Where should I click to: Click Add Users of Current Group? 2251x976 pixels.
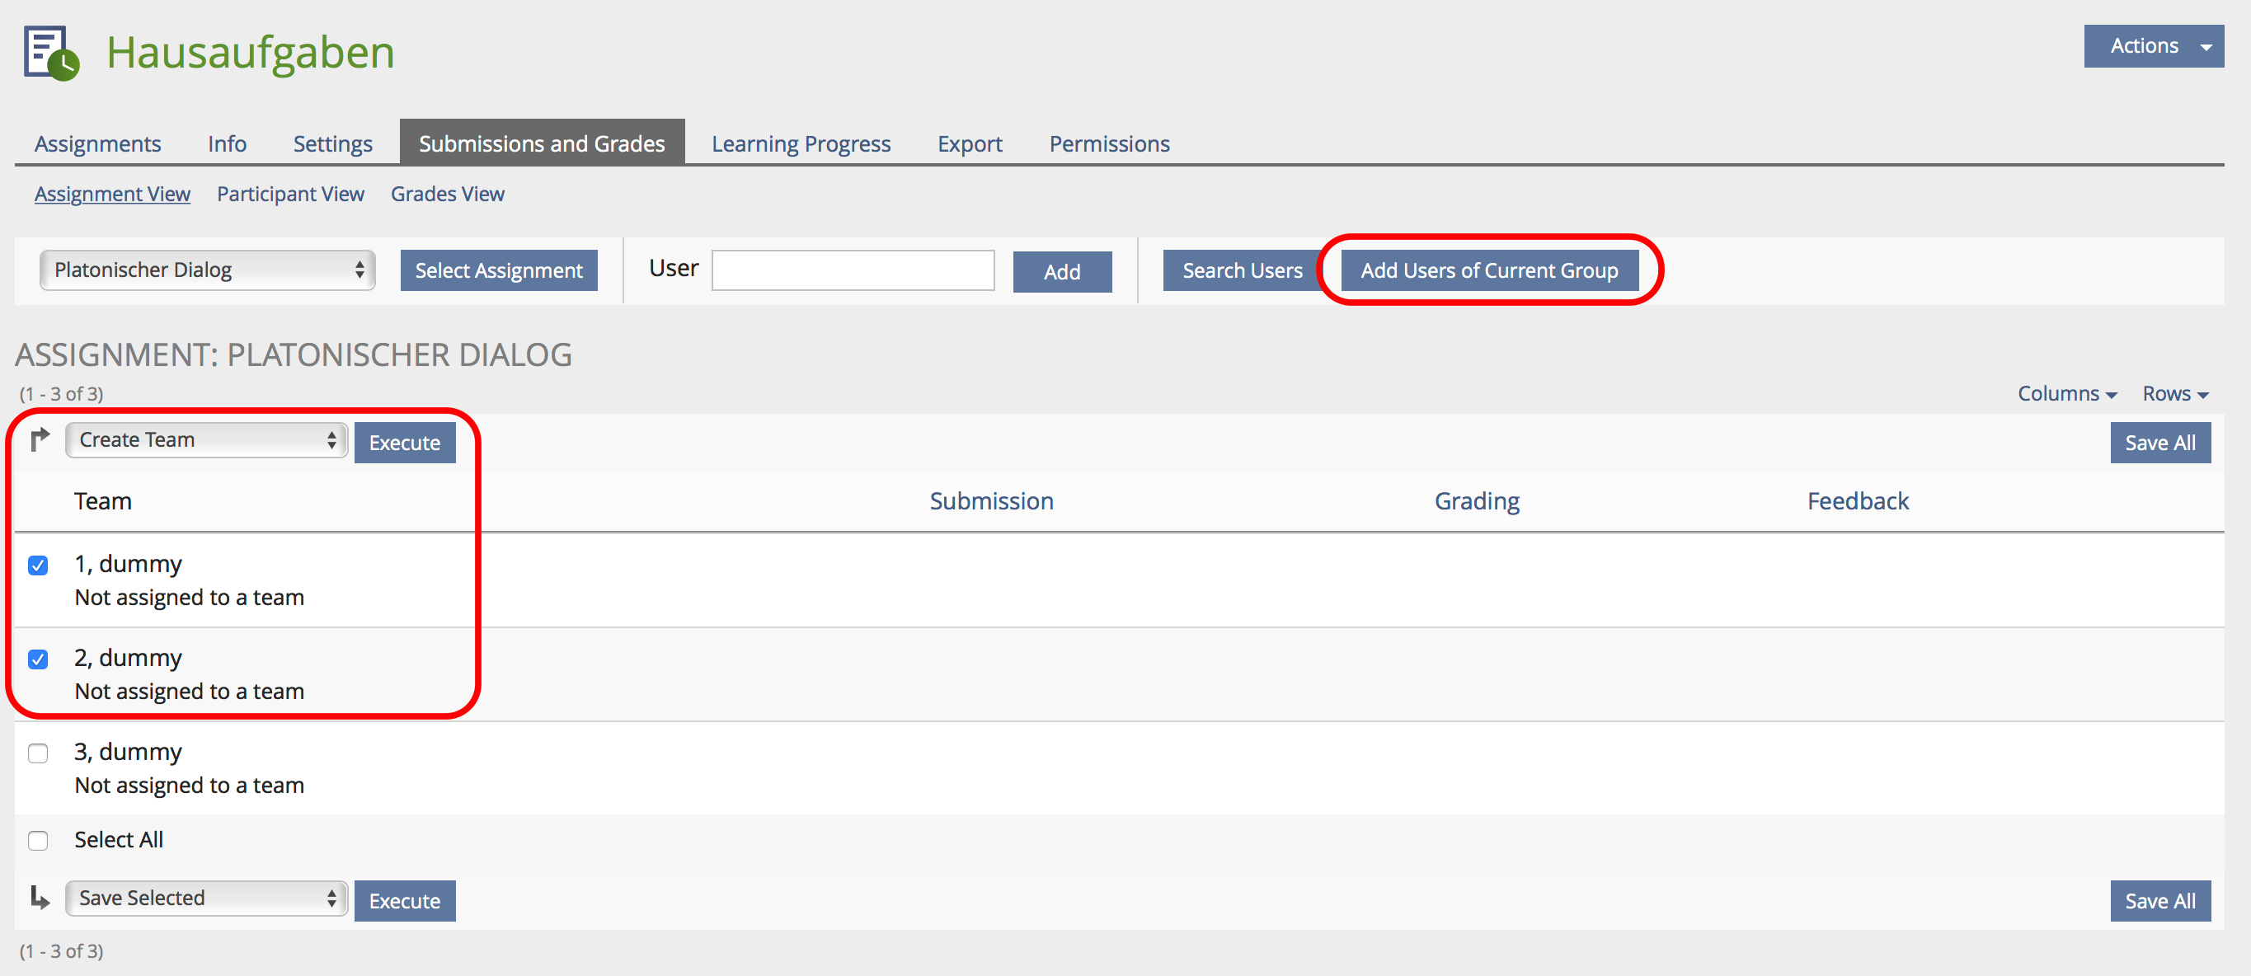coord(1488,271)
